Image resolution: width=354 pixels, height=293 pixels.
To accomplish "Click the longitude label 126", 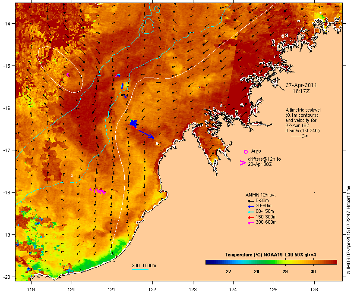I will pyautogui.click(x=314, y=290).
